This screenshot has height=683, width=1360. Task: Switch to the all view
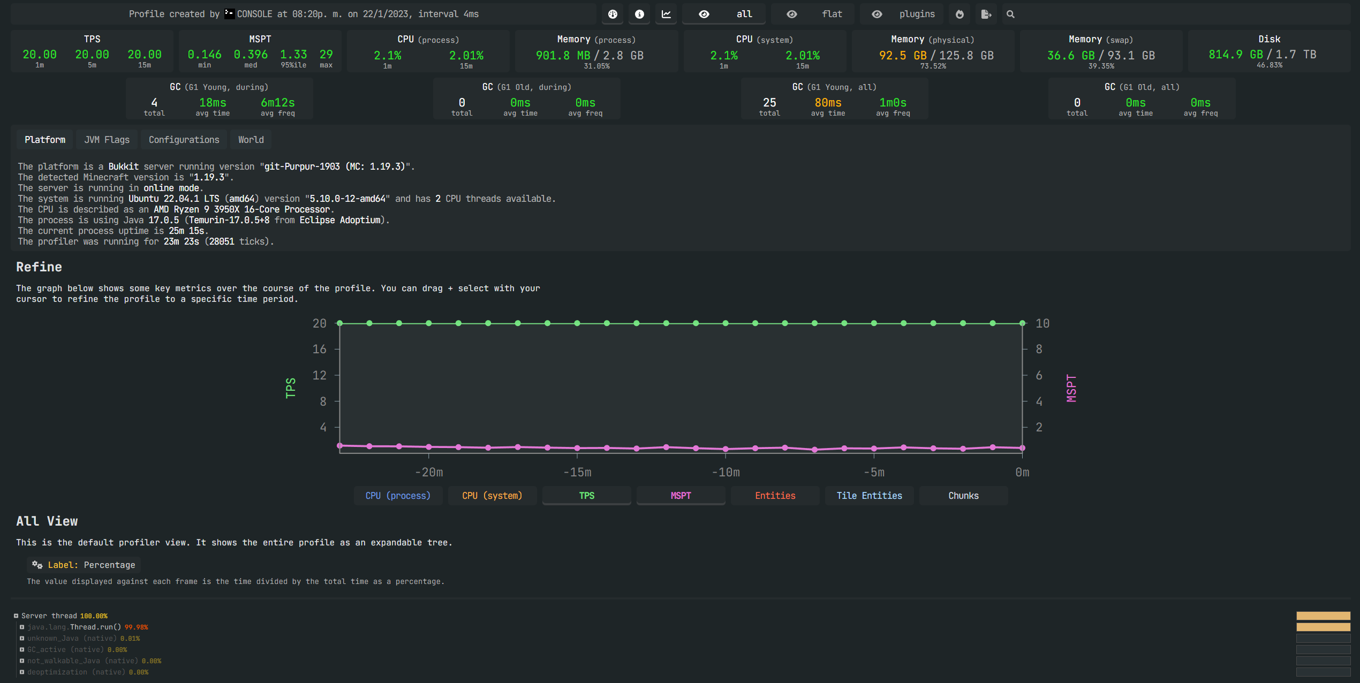(x=724, y=14)
